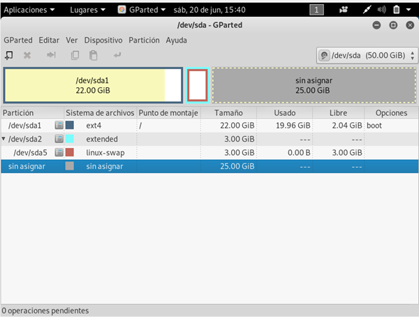Open the Ayuda menu
Image resolution: width=419 pixels, height=317 pixels.
[x=177, y=40]
